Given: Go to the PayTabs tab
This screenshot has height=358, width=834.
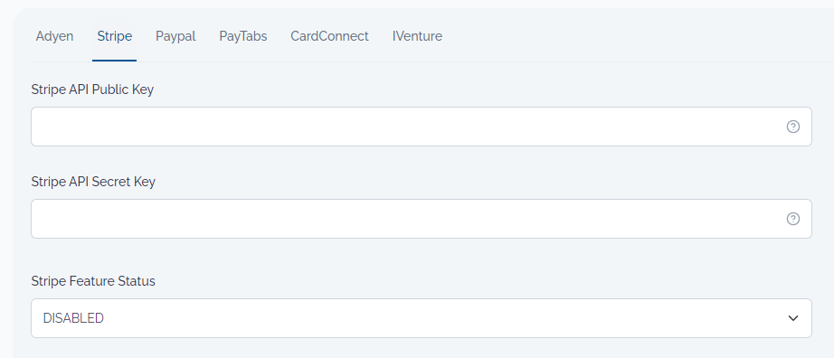Looking at the screenshot, I should coord(243,36).
